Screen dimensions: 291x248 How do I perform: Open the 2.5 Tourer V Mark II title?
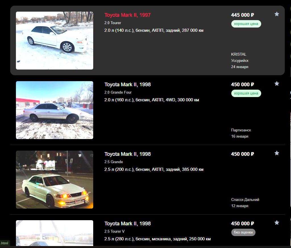click(x=128, y=224)
